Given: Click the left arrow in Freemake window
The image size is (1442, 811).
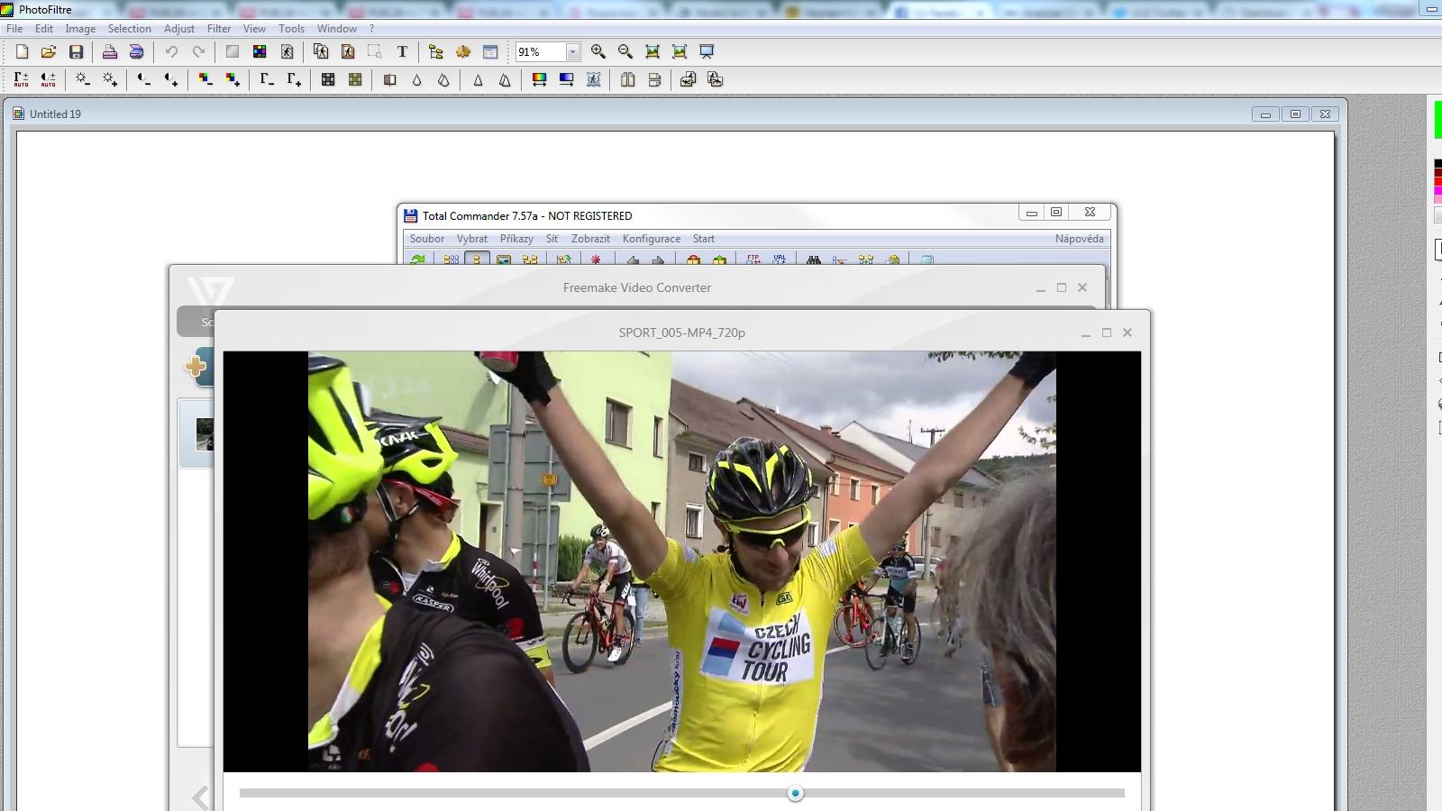Looking at the screenshot, I should tap(200, 797).
